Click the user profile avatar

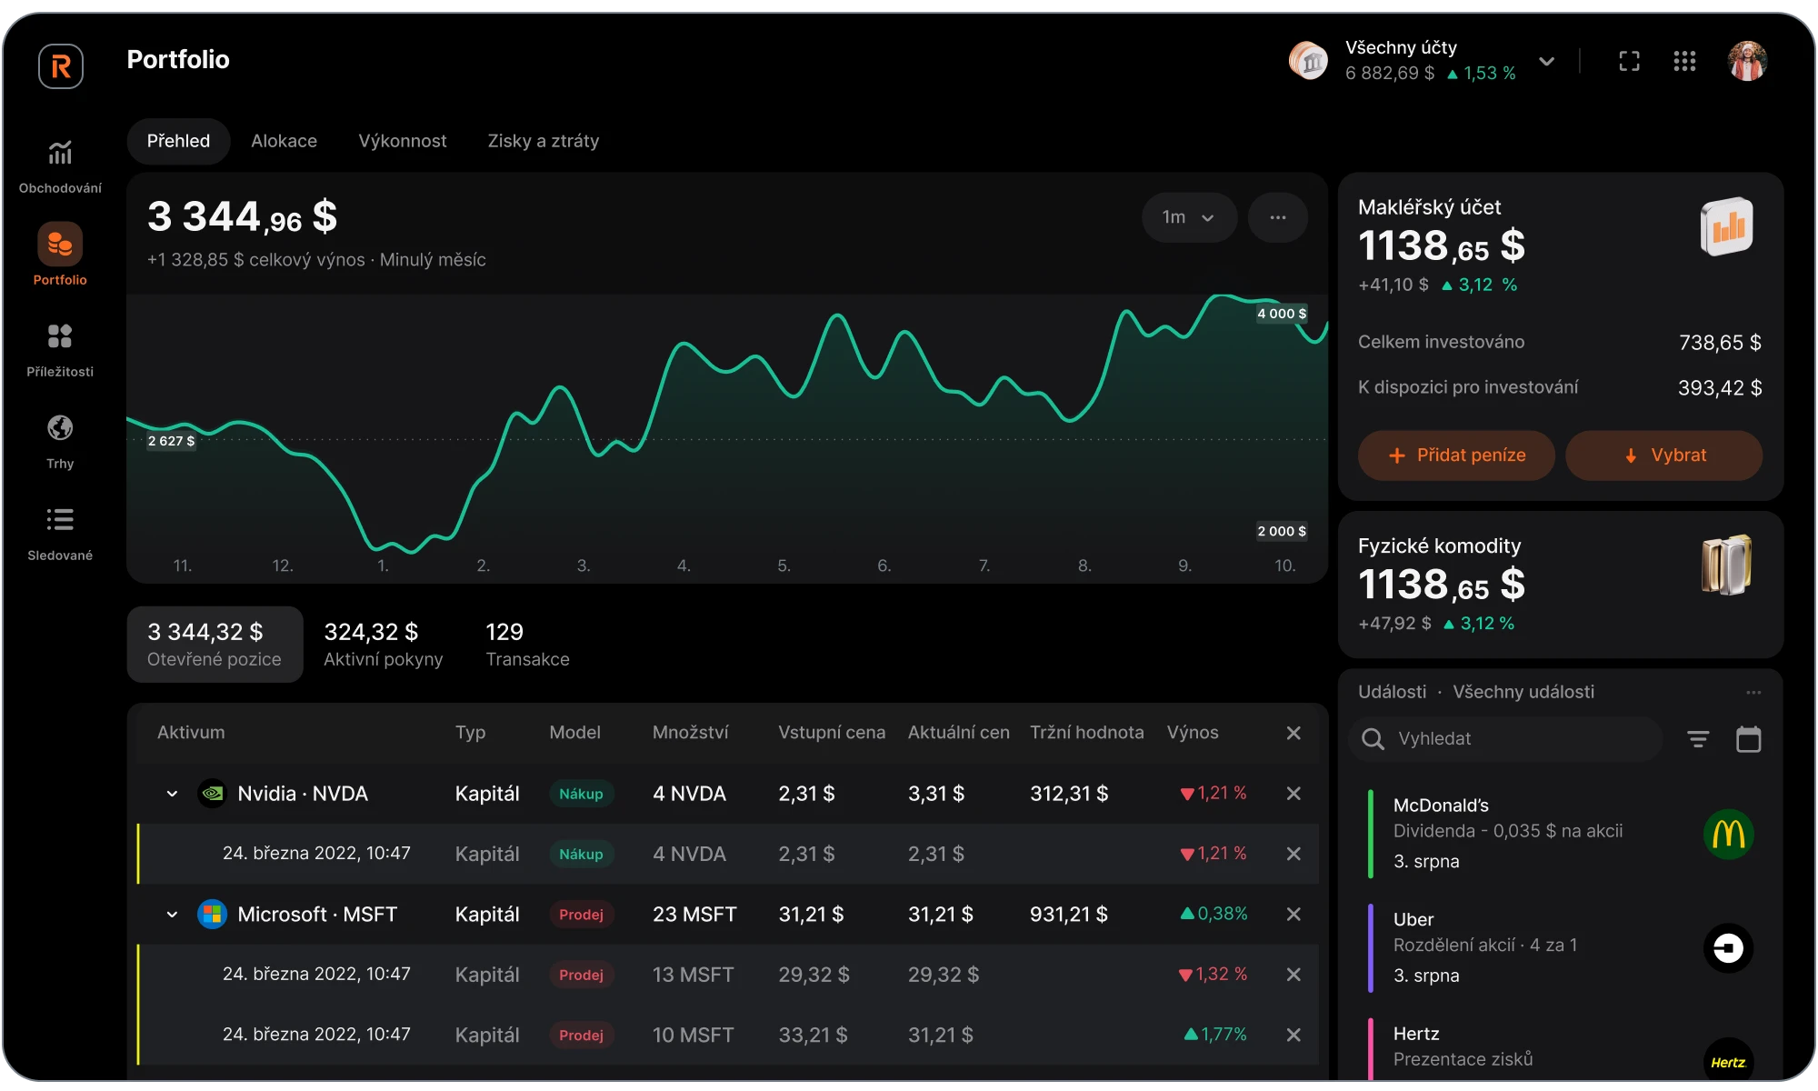coord(1746,62)
